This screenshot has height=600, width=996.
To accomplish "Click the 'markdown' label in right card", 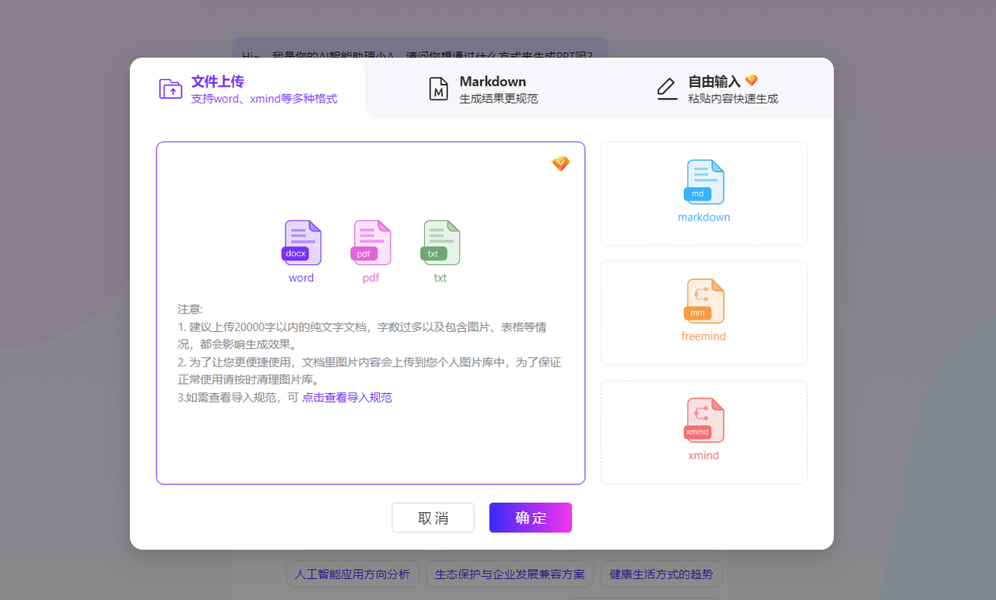I will 704,218.
